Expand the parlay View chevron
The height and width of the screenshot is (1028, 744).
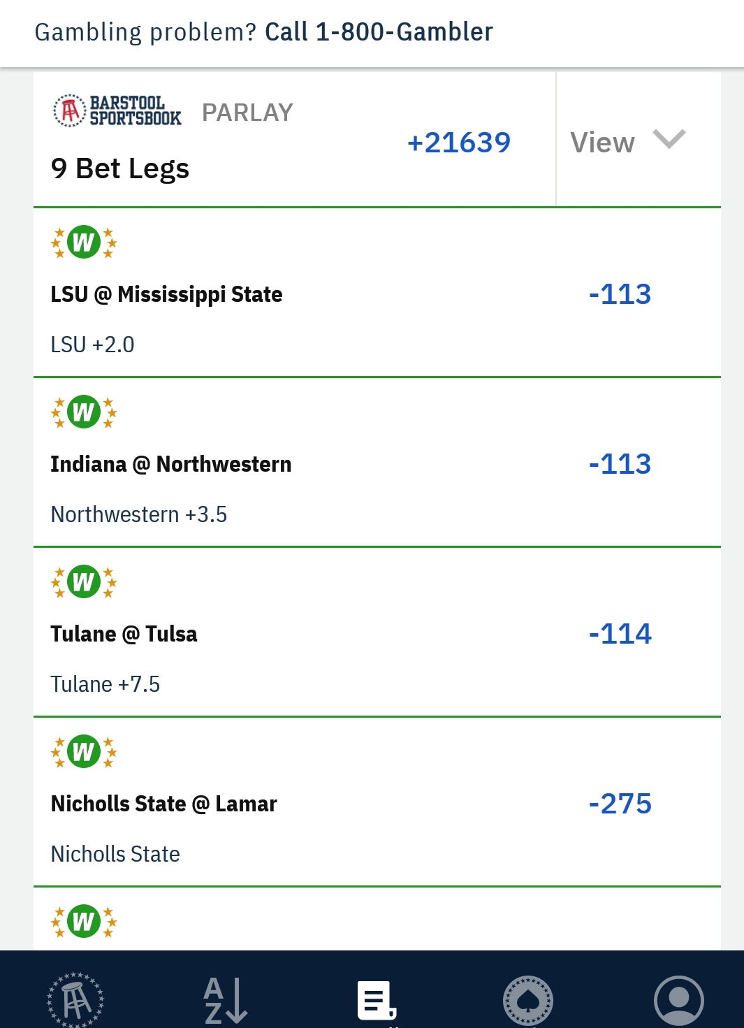[x=669, y=139]
